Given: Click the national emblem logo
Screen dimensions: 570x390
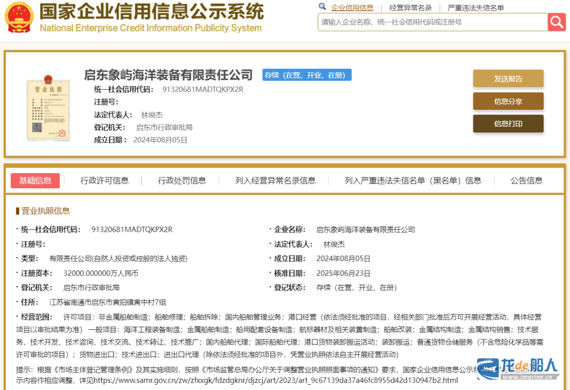Looking at the screenshot, I should tap(20, 19).
